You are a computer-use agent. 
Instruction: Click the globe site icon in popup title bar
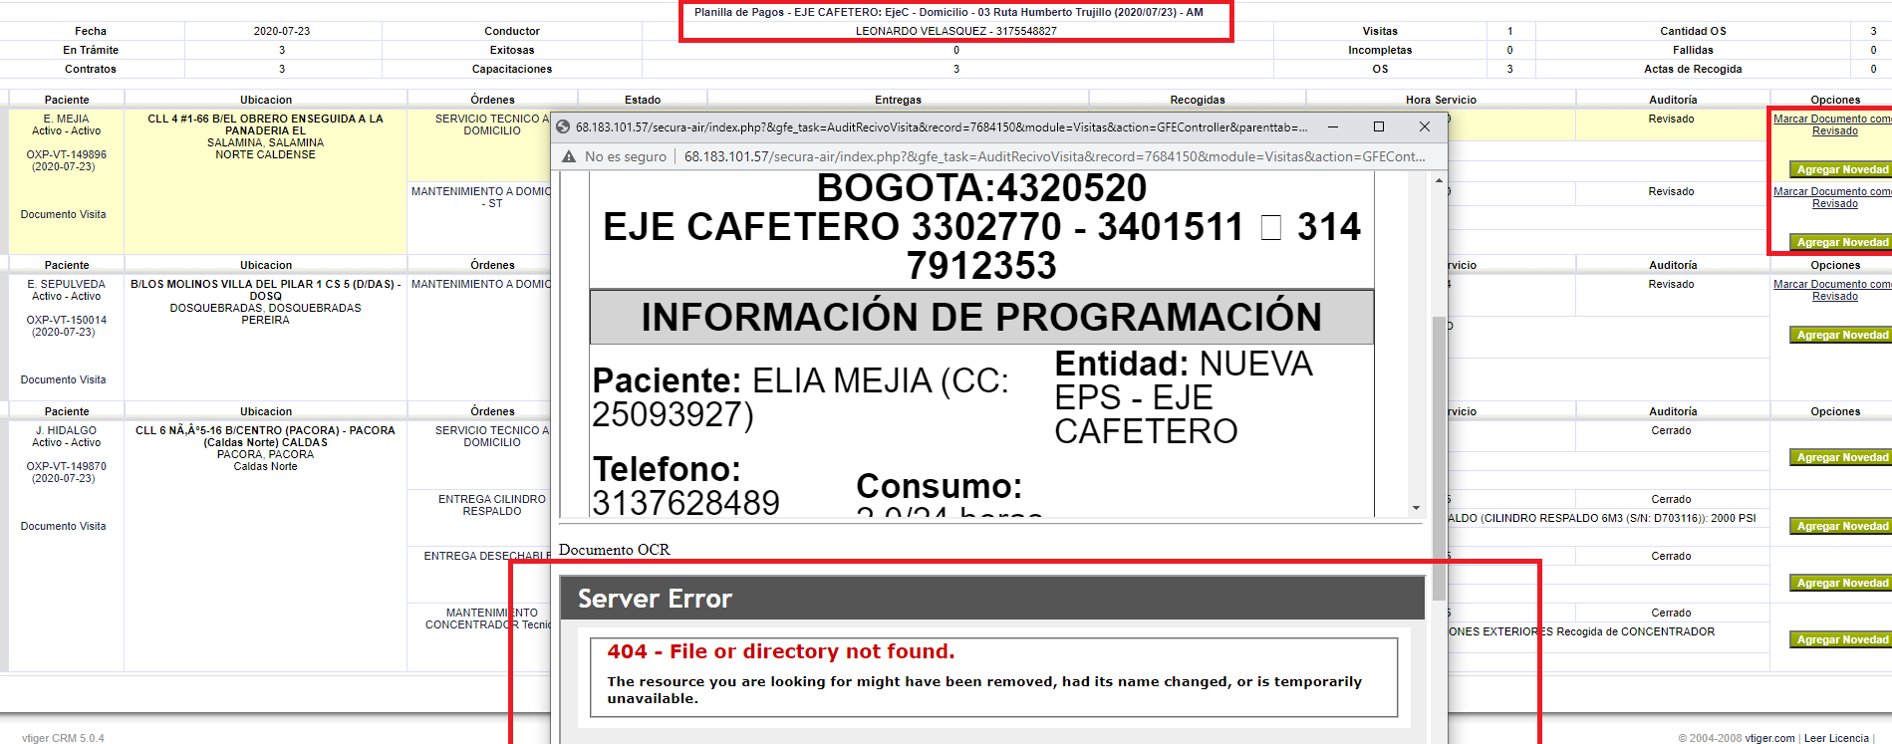click(563, 126)
